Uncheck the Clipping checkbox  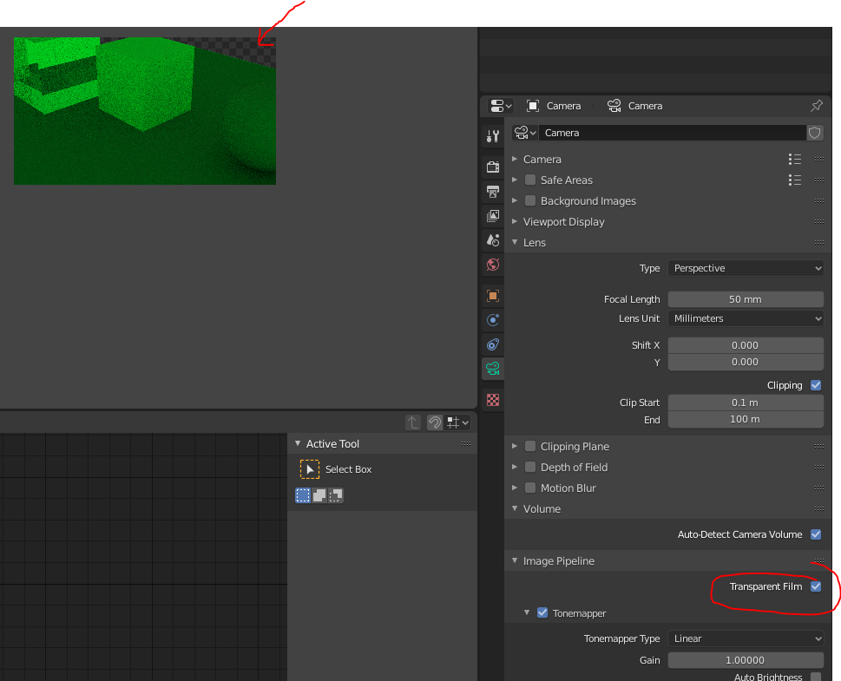(816, 385)
